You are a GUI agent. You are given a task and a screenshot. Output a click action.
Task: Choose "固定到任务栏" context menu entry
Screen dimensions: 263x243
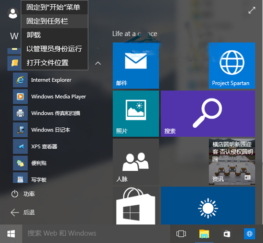(55, 21)
